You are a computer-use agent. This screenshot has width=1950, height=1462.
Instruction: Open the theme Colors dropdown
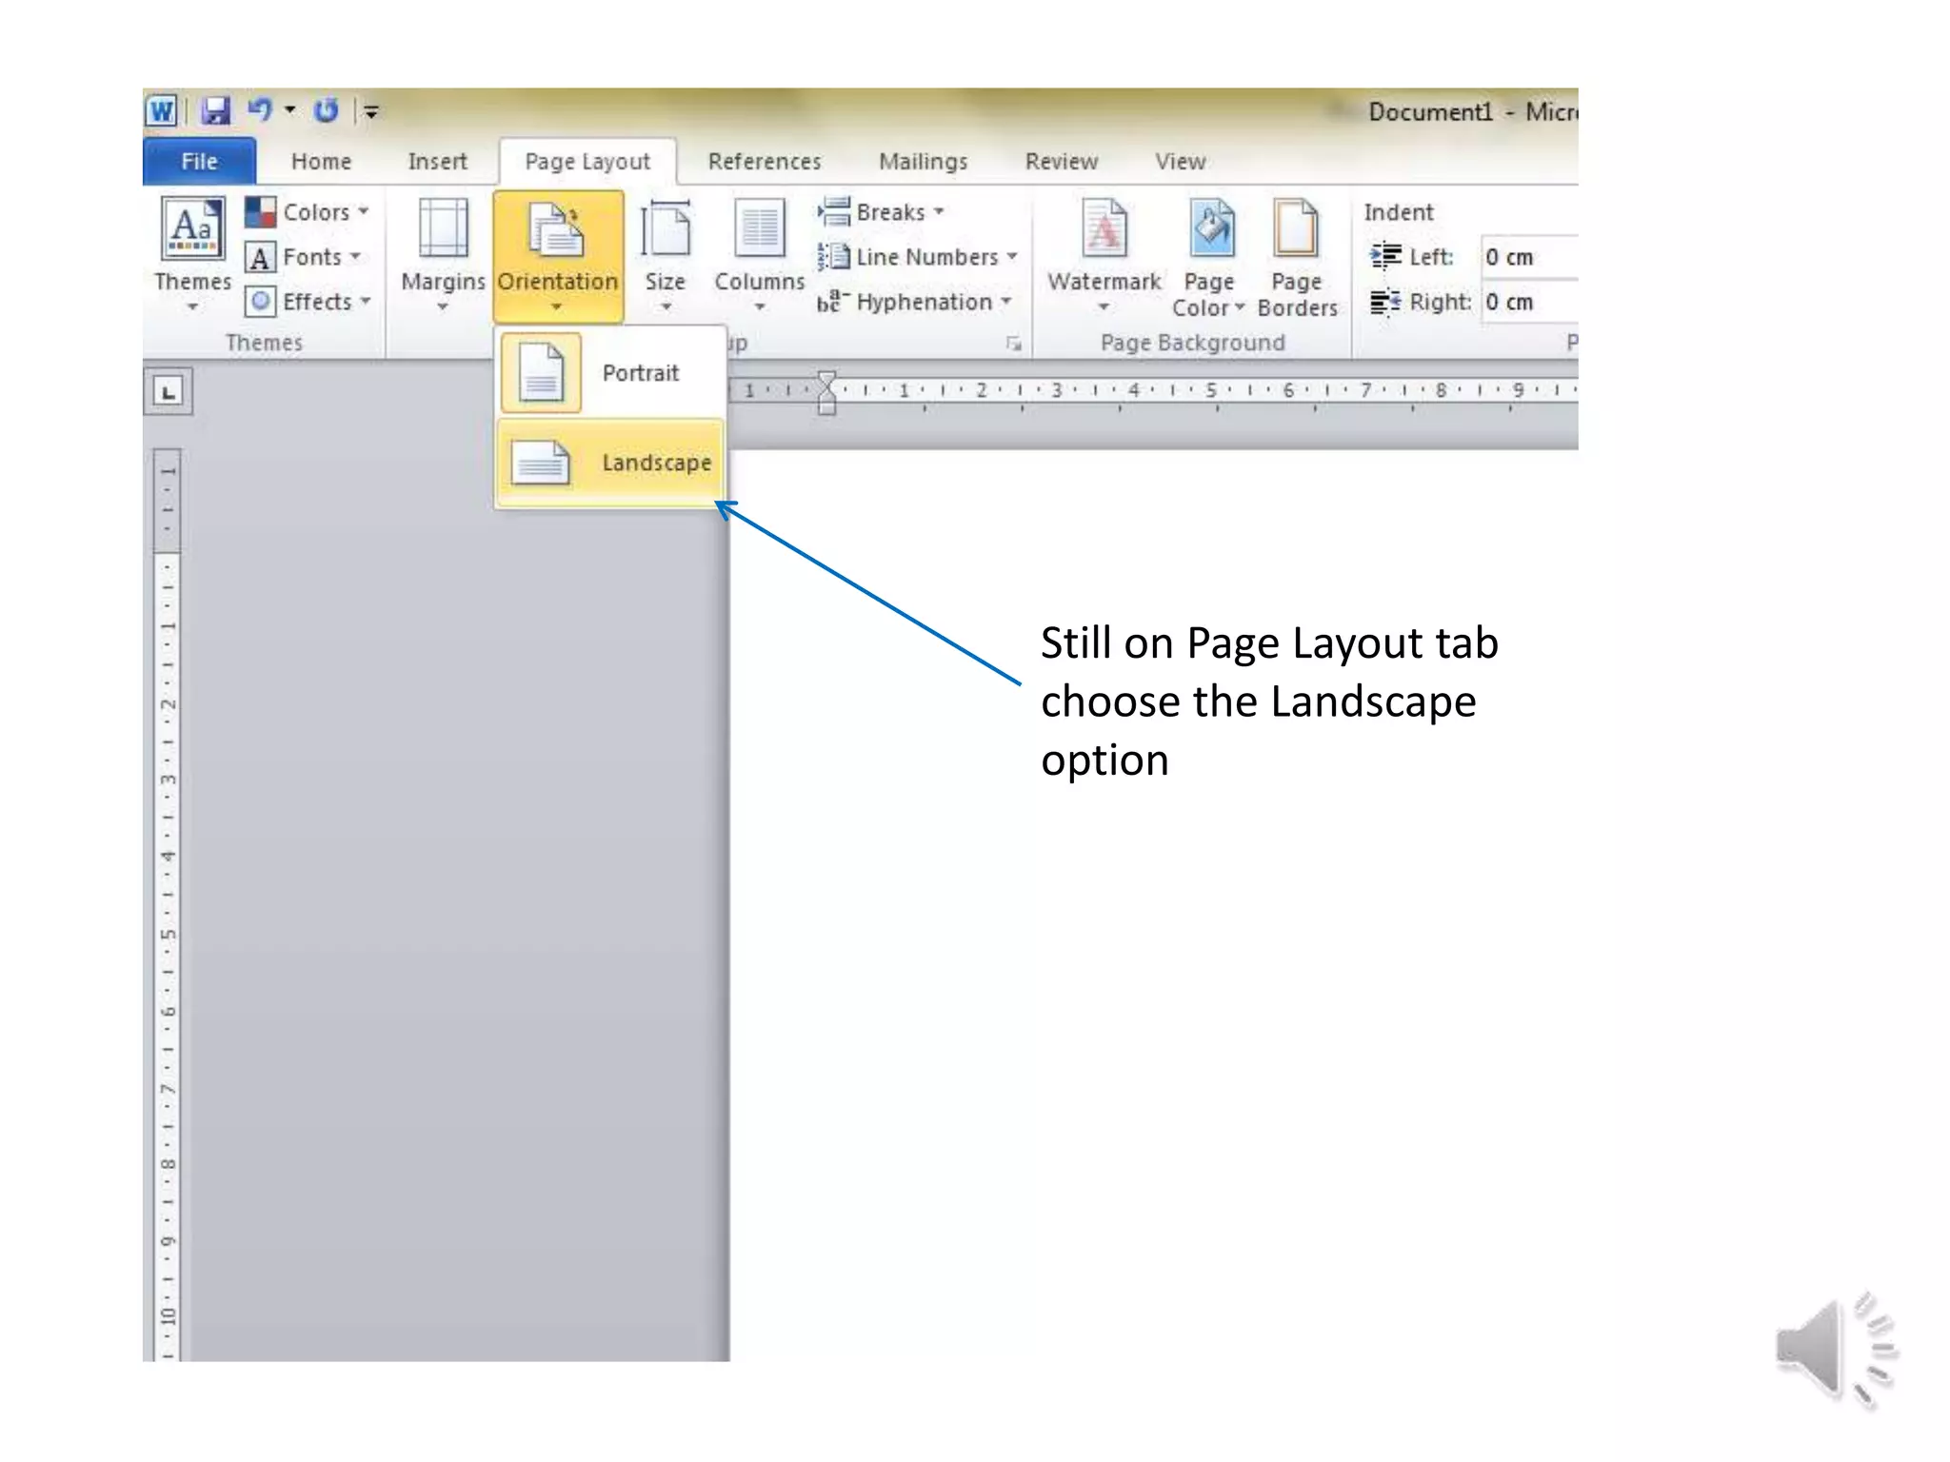[x=307, y=211]
